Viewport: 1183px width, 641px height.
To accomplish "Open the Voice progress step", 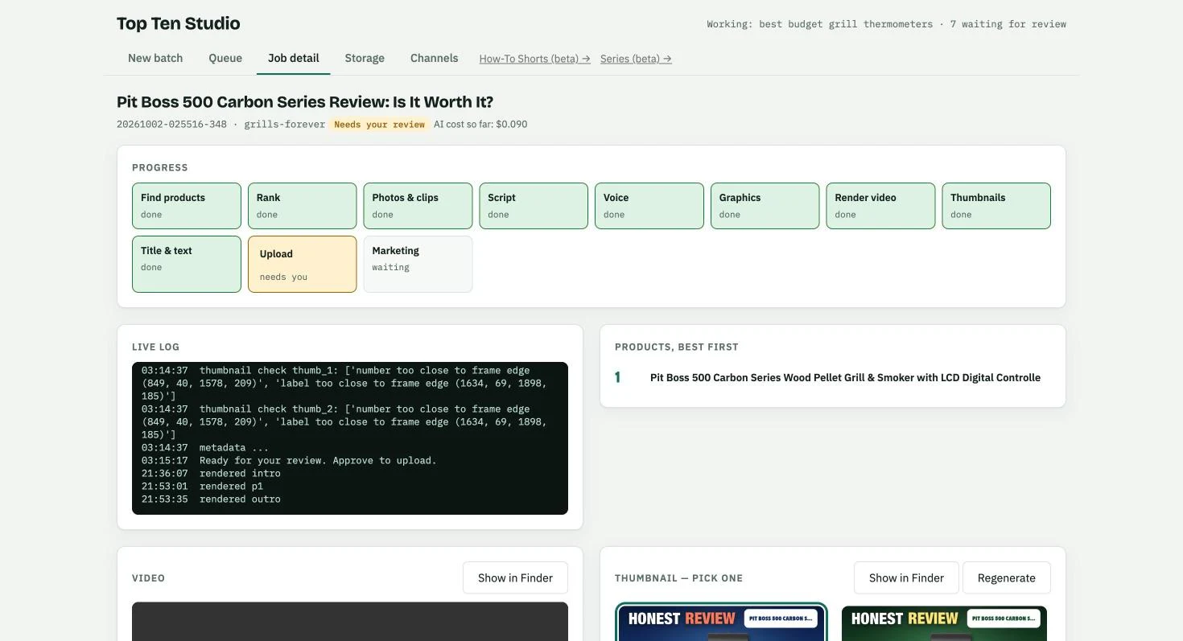I will tap(649, 206).
